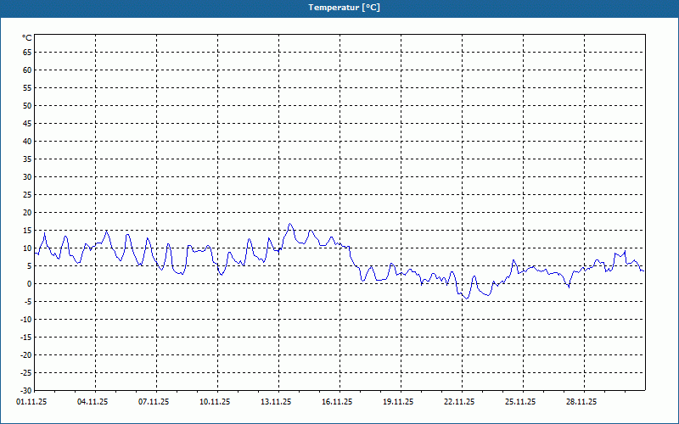The height and width of the screenshot is (424, 679).
Task: Click the -20 value on the y-axis
Action: (25, 354)
